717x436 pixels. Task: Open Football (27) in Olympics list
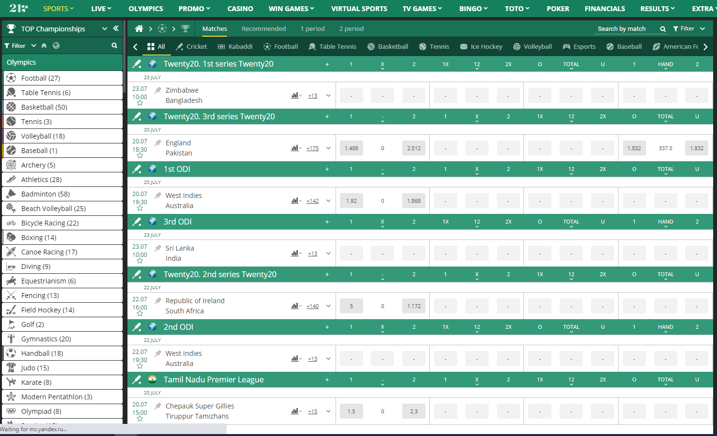point(63,78)
